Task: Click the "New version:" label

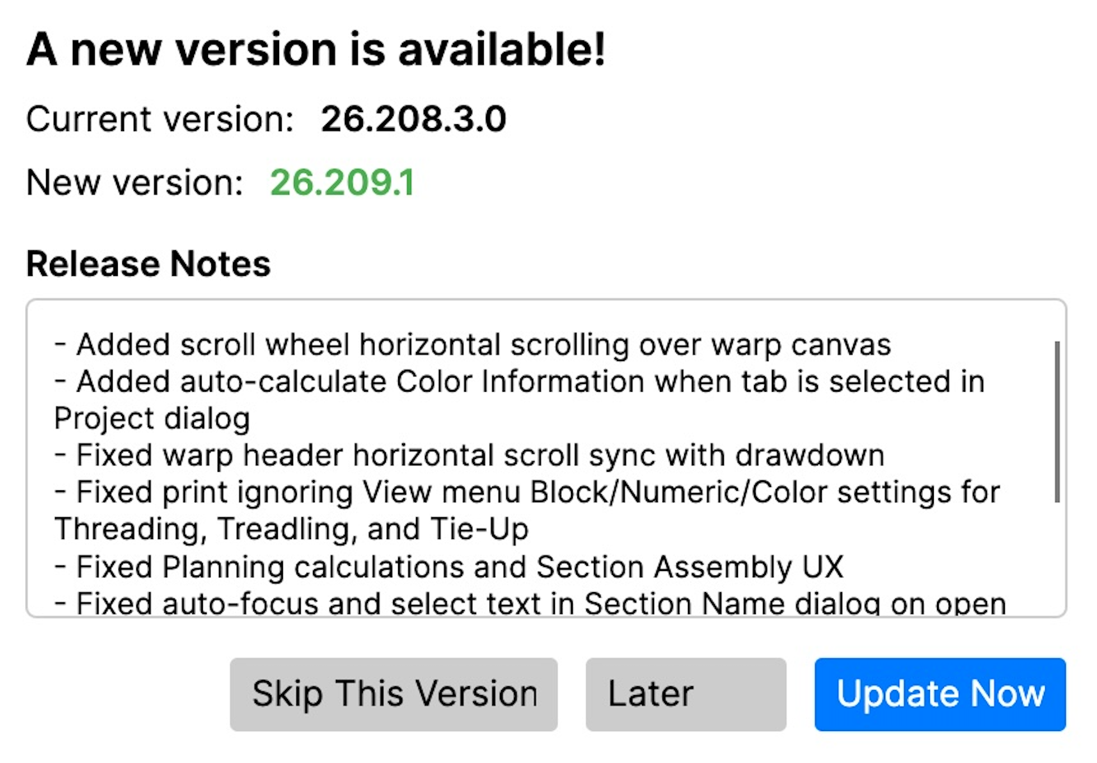Action: tap(135, 183)
